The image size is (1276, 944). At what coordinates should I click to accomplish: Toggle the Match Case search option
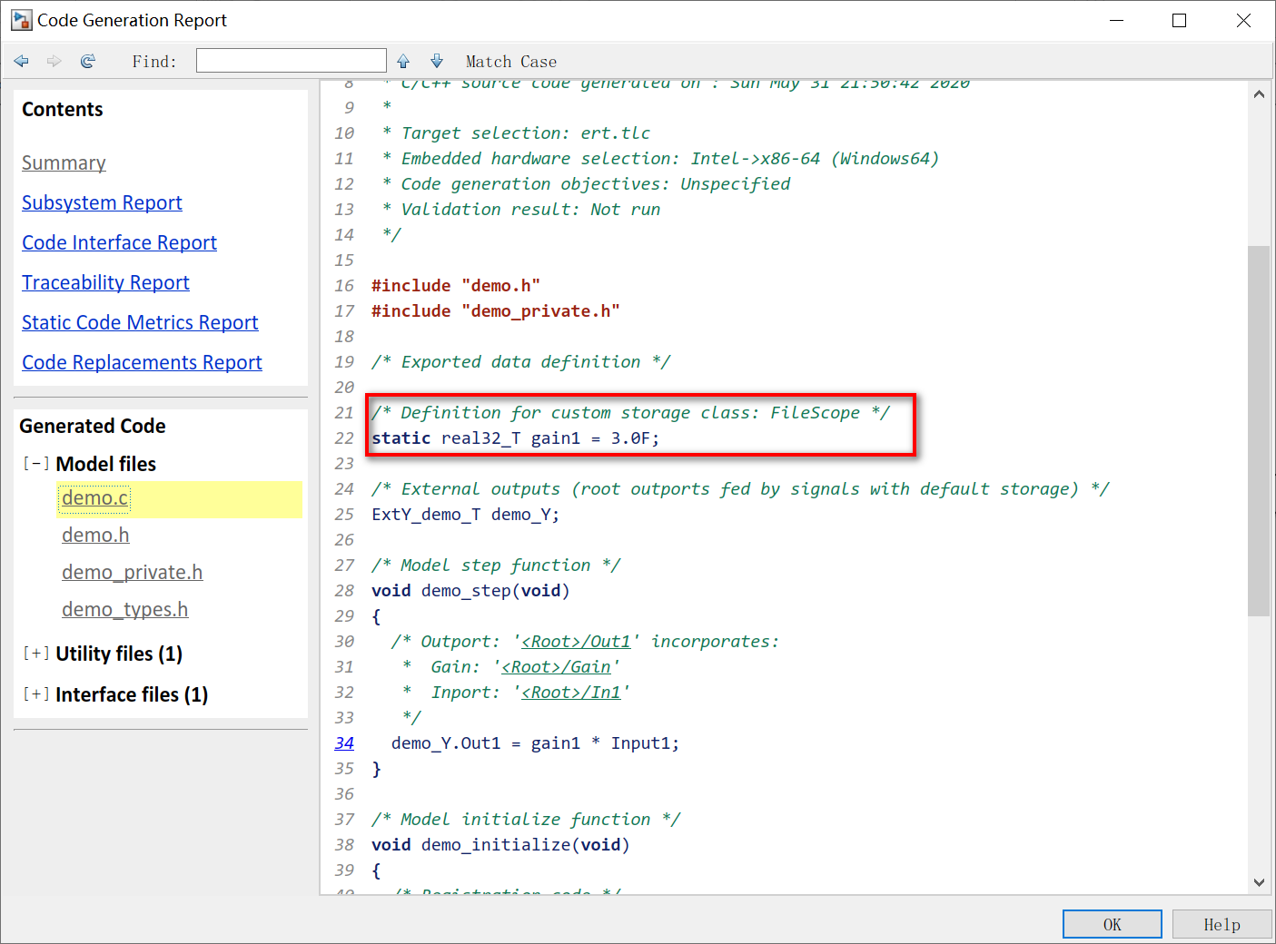pyautogui.click(x=511, y=62)
